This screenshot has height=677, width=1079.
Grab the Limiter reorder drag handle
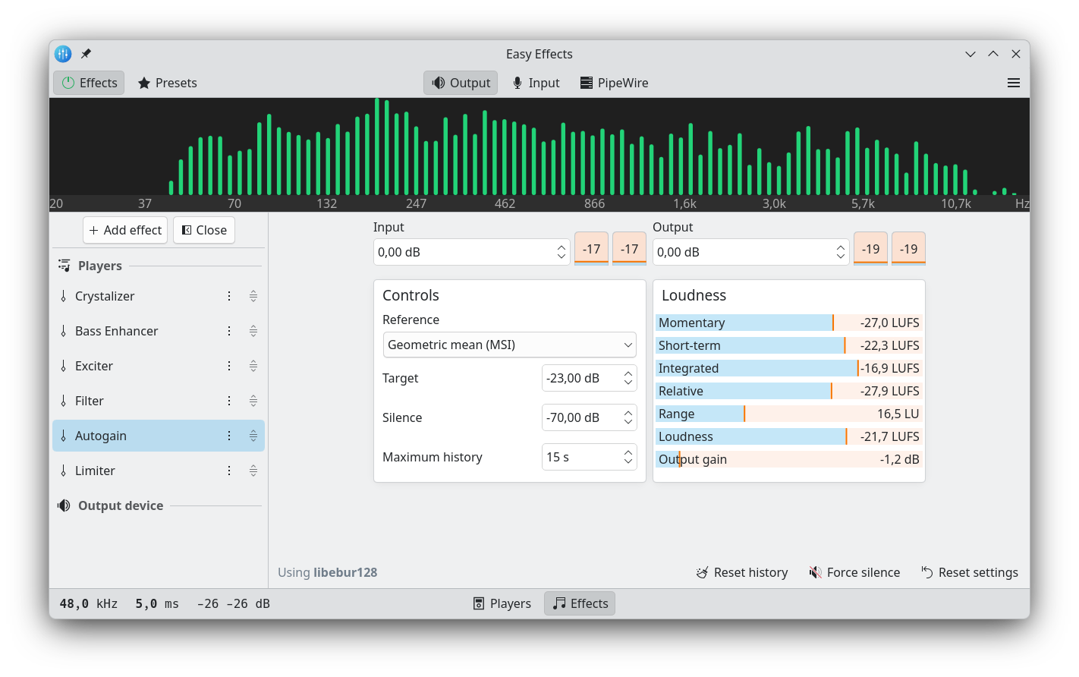253,471
